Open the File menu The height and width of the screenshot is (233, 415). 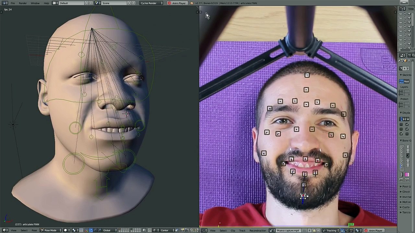pyautogui.click(x=13, y=3)
